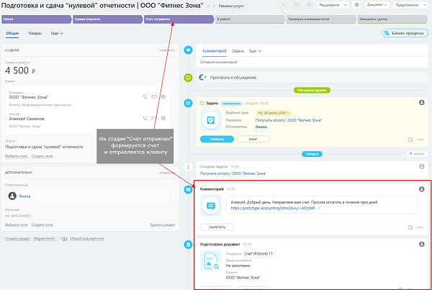Open the prototype-accounting.bitrix24.ru invoice link

click(273, 208)
